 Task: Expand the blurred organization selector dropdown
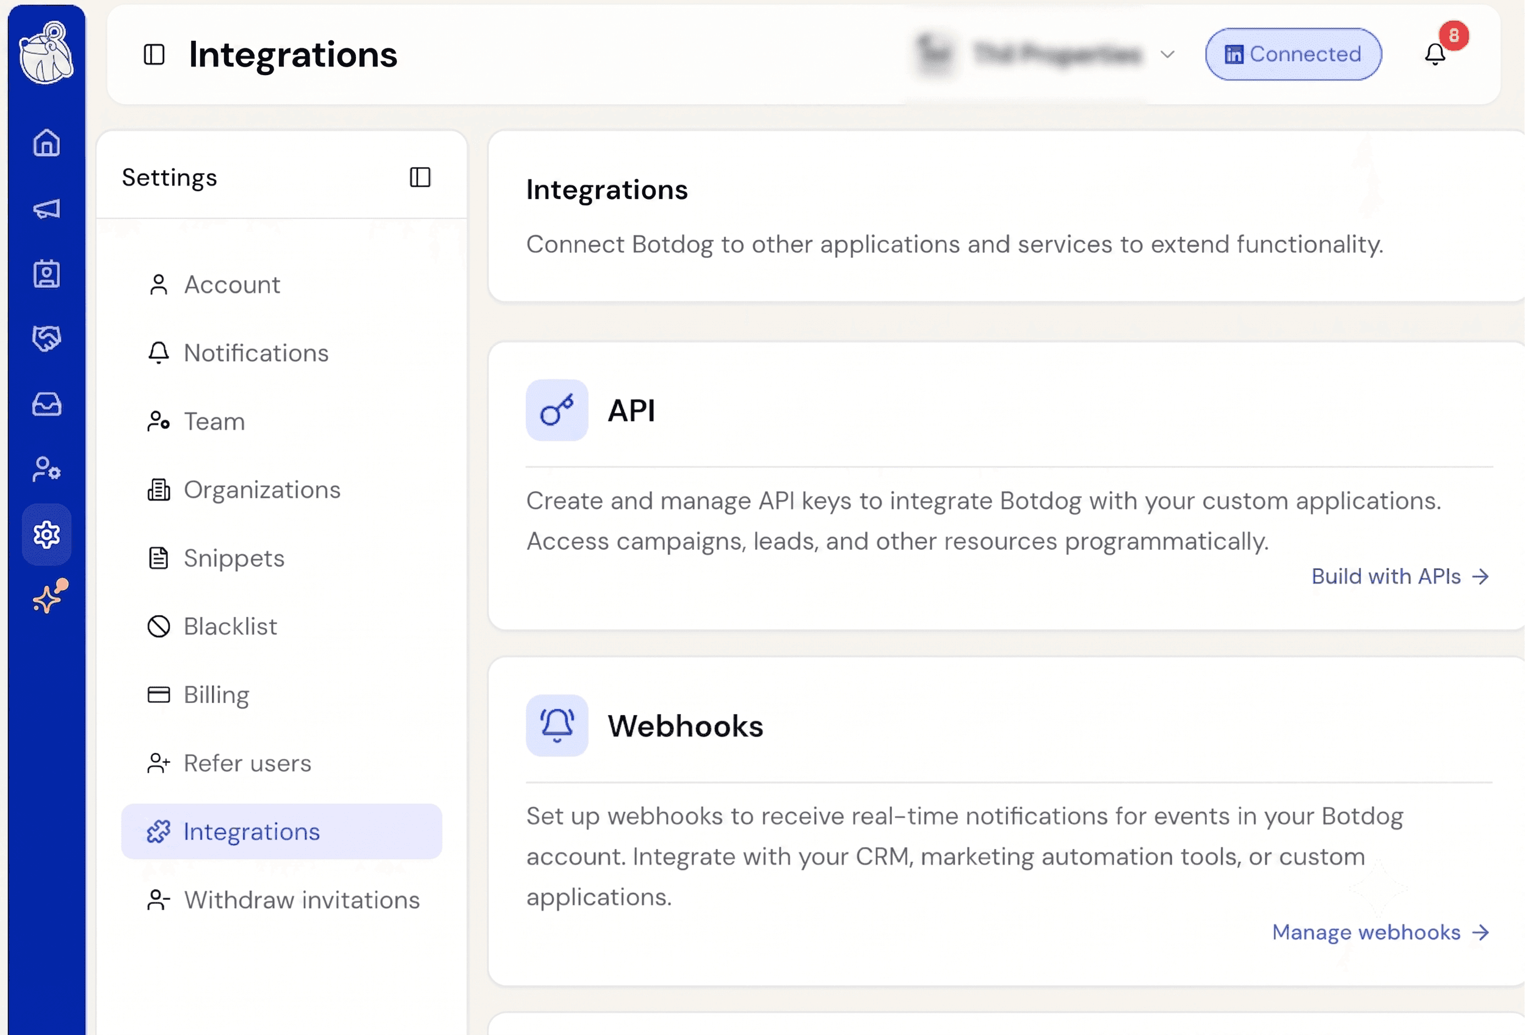[1044, 54]
